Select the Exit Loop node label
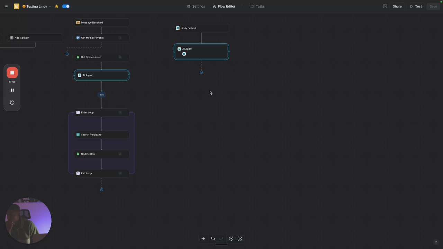The image size is (443, 249). (86, 173)
